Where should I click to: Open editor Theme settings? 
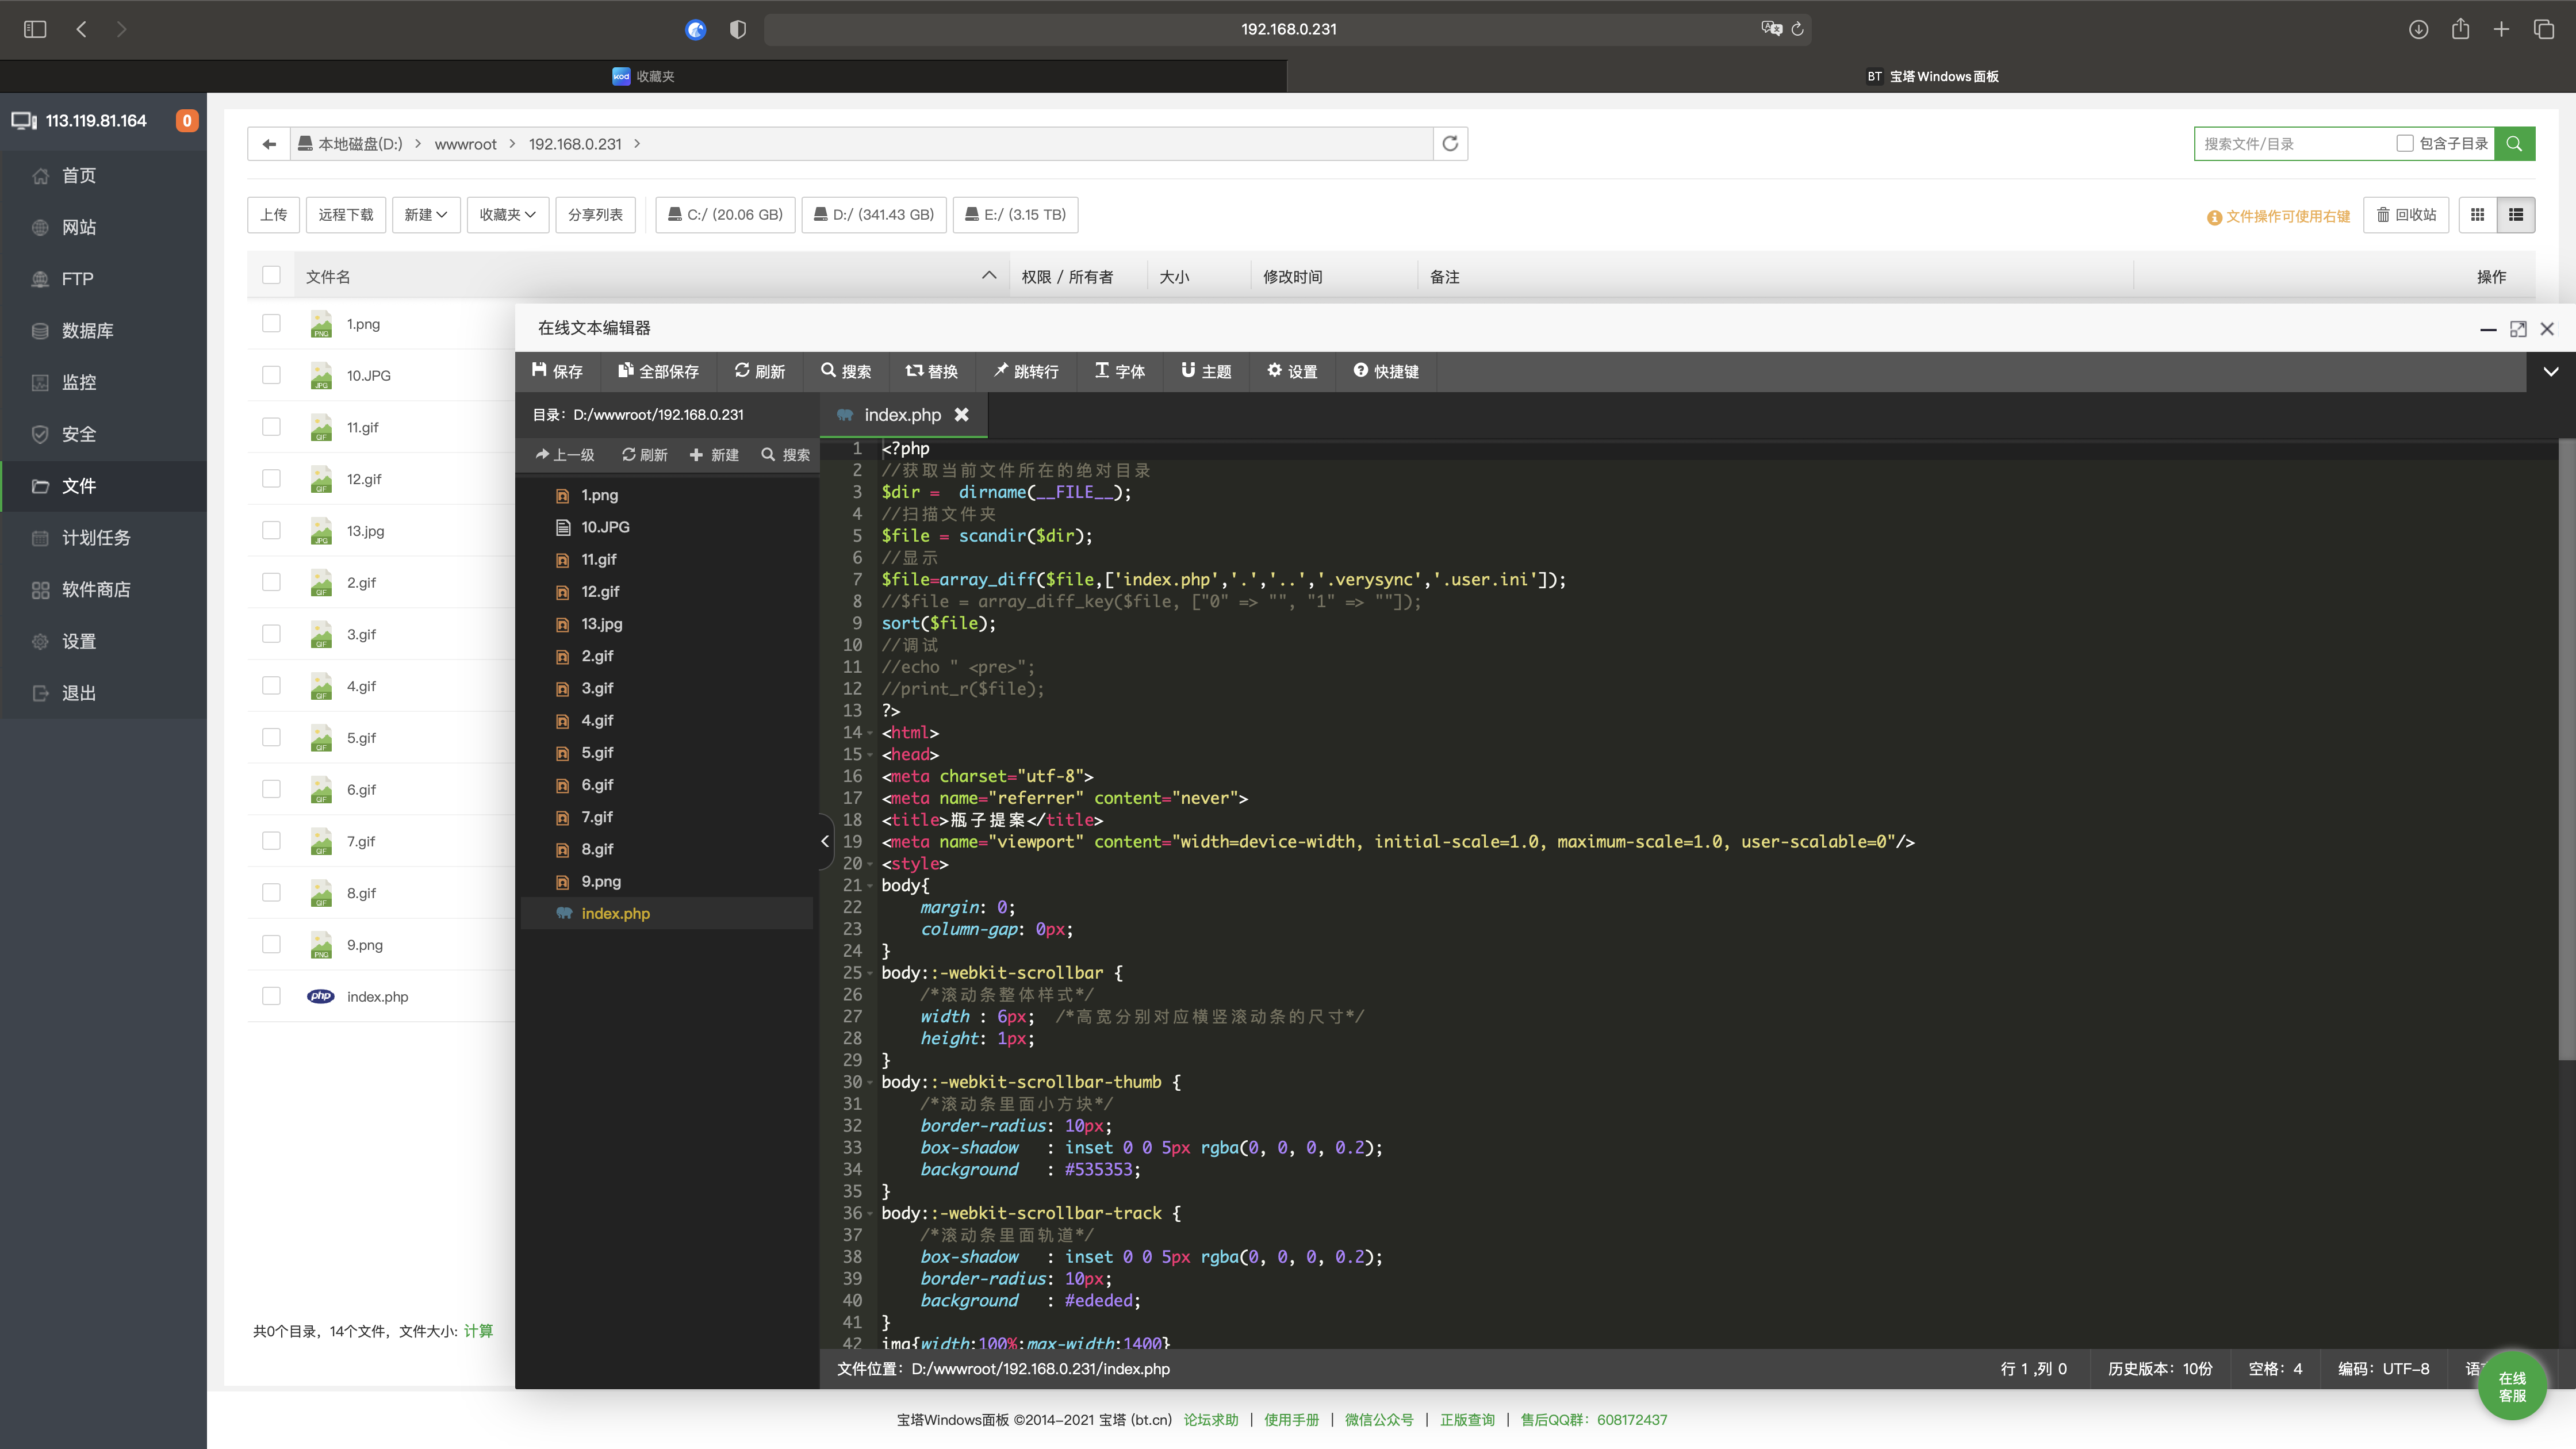[1206, 371]
